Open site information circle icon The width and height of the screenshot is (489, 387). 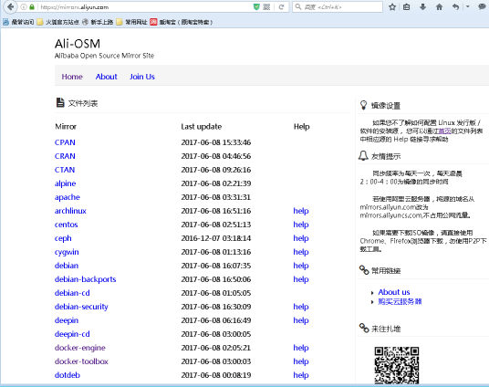[x=24, y=7]
